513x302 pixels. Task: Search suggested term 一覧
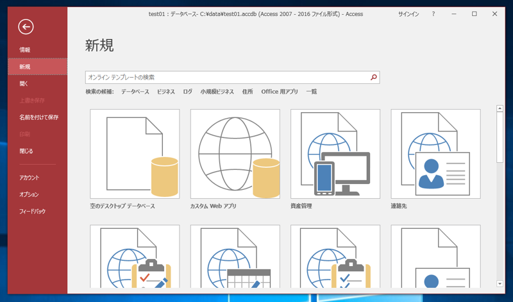coord(312,92)
